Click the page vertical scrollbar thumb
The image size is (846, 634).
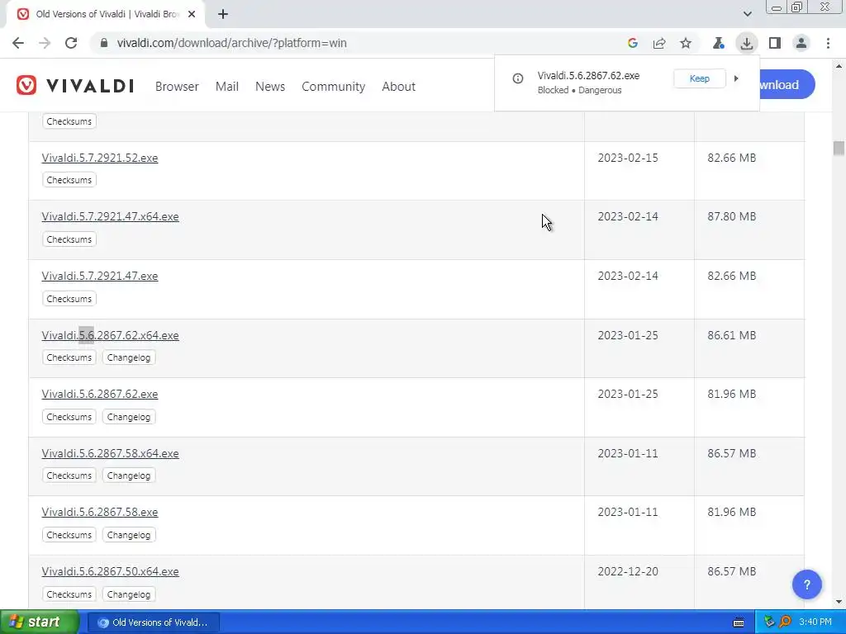pyautogui.click(x=839, y=149)
